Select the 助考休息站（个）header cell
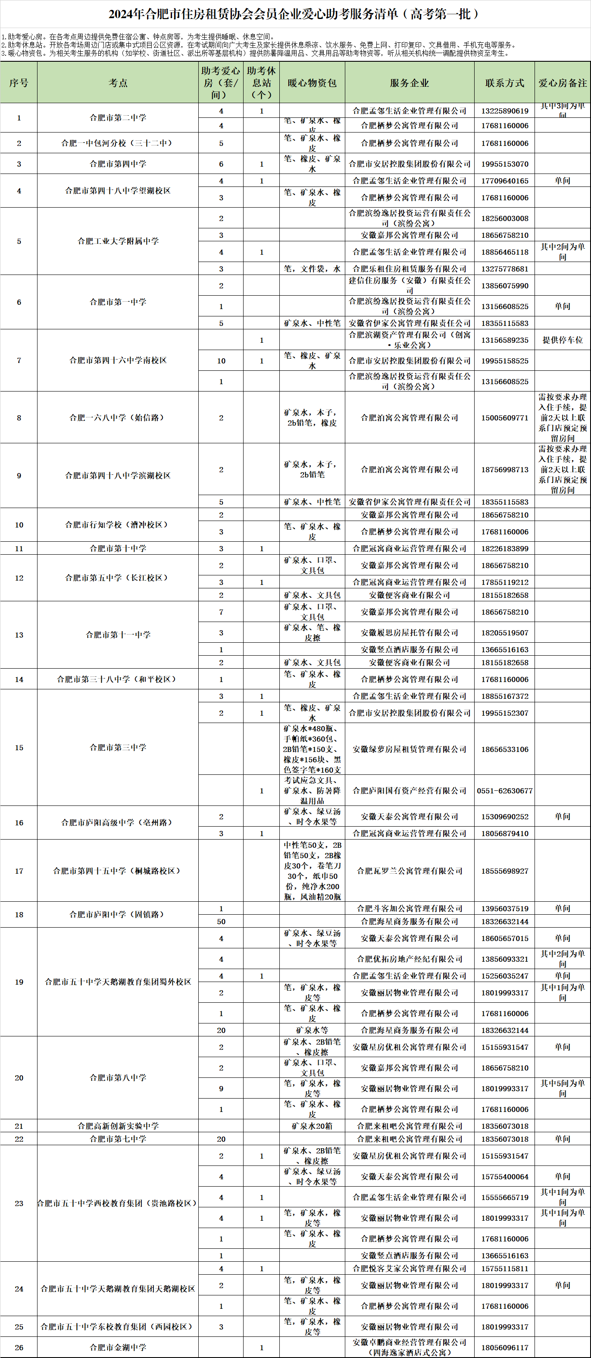 pyautogui.click(x=262, y=83)
